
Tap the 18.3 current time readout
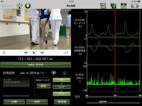coord(77,97)
